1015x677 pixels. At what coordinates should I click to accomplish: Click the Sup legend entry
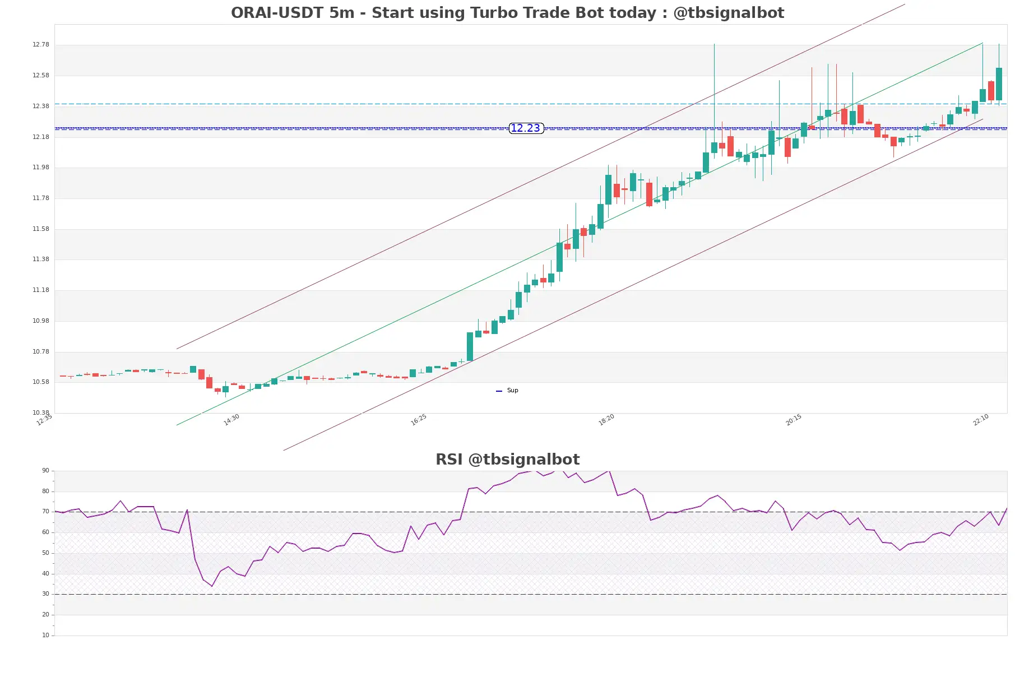coord(507,391)
